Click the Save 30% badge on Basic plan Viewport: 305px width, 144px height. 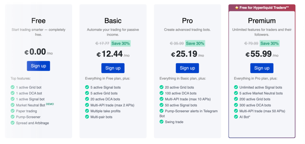pos(121,43)
